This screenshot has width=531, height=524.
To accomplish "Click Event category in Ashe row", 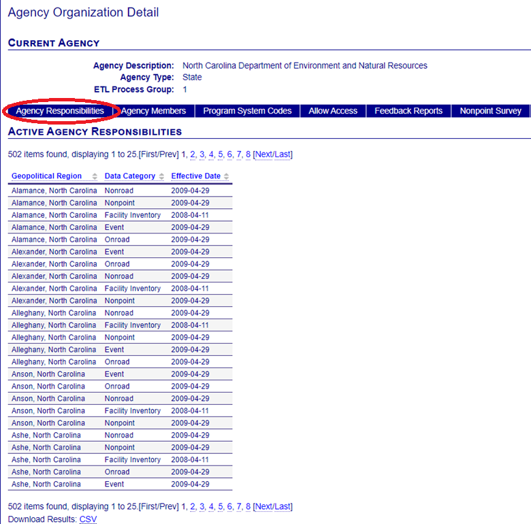I will pos(114,484).
